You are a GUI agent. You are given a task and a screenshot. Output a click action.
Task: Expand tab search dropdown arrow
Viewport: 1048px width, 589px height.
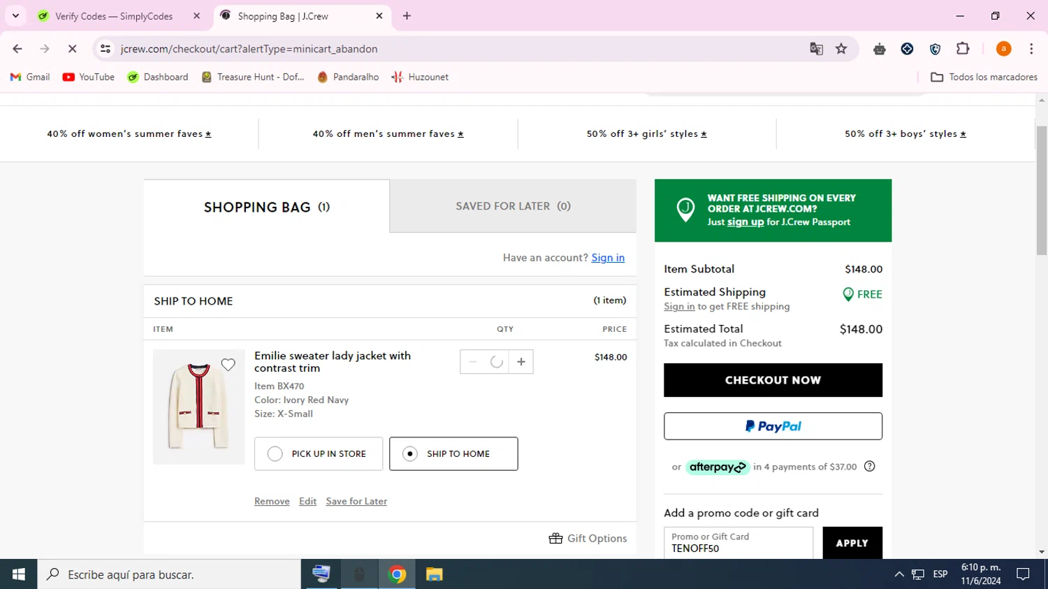click(x=15, y=16)
